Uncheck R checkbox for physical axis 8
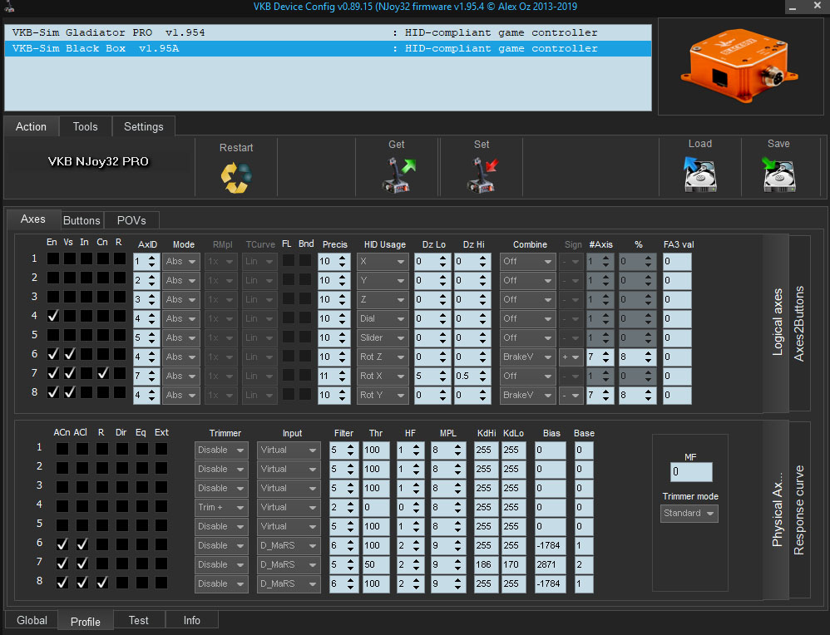 pos(102,582)
